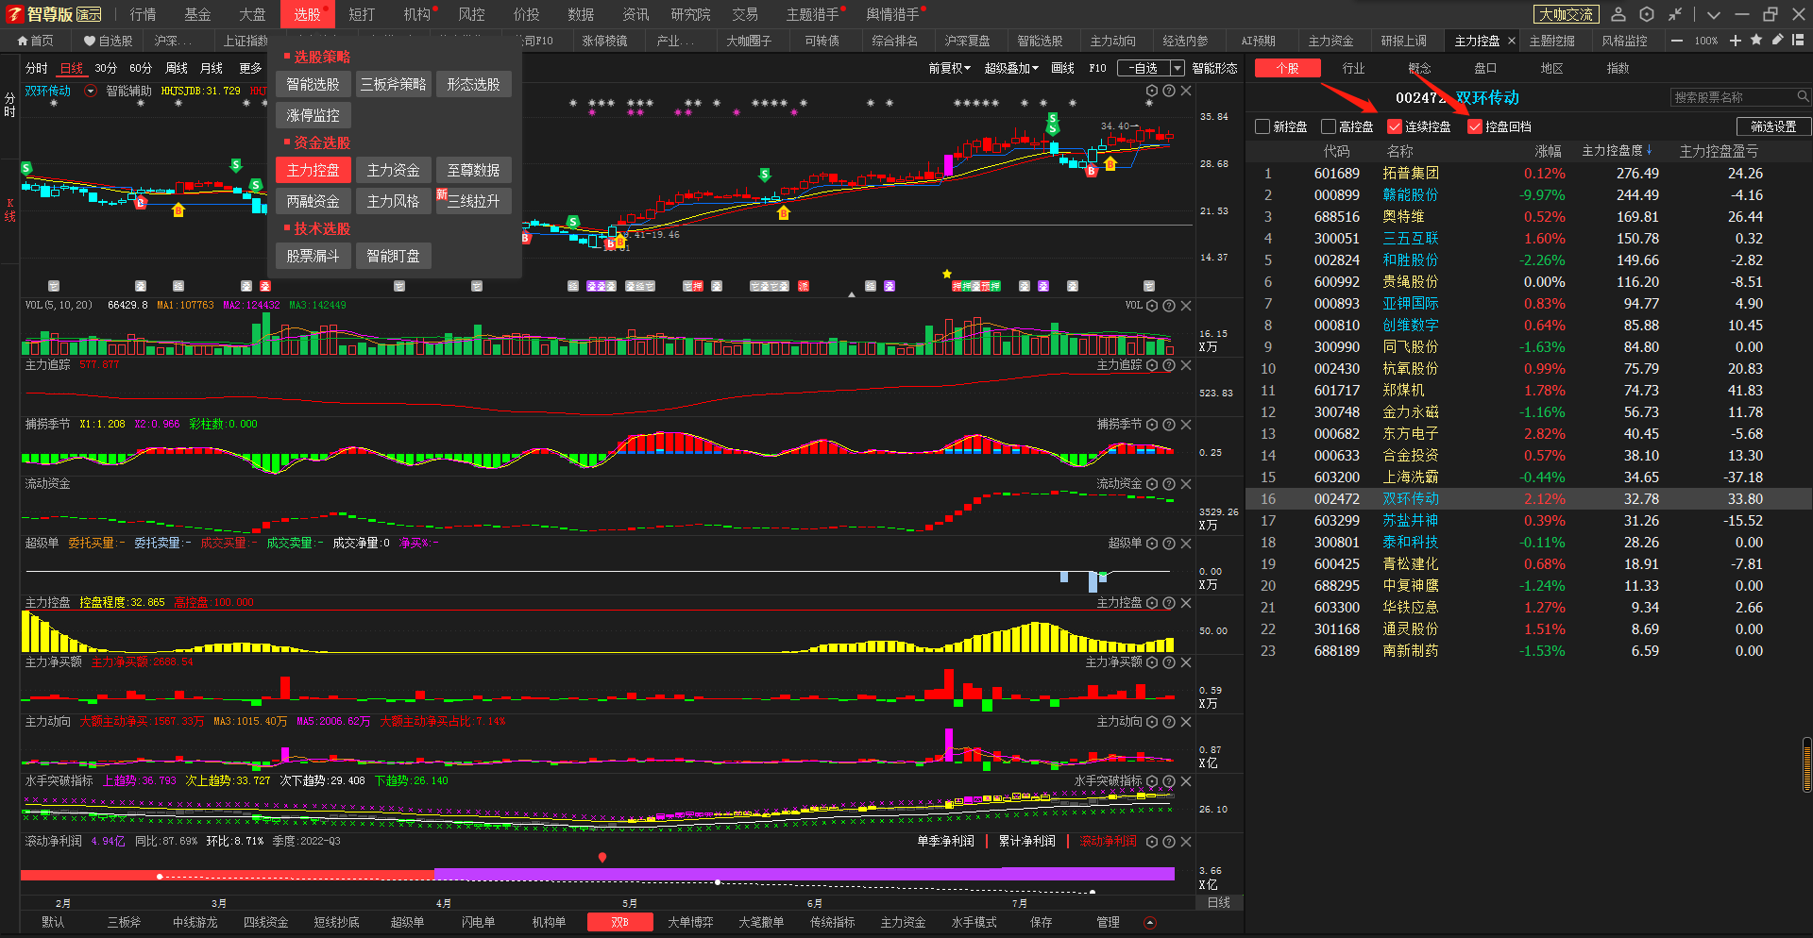Close the 捕捞季节 indicator panel
This screenshot has width=1813, height=938.
tap(1186, 425)
